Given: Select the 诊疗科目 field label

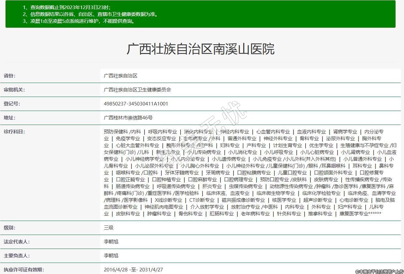Looking at the screenshot, I should tap(14, 132).
